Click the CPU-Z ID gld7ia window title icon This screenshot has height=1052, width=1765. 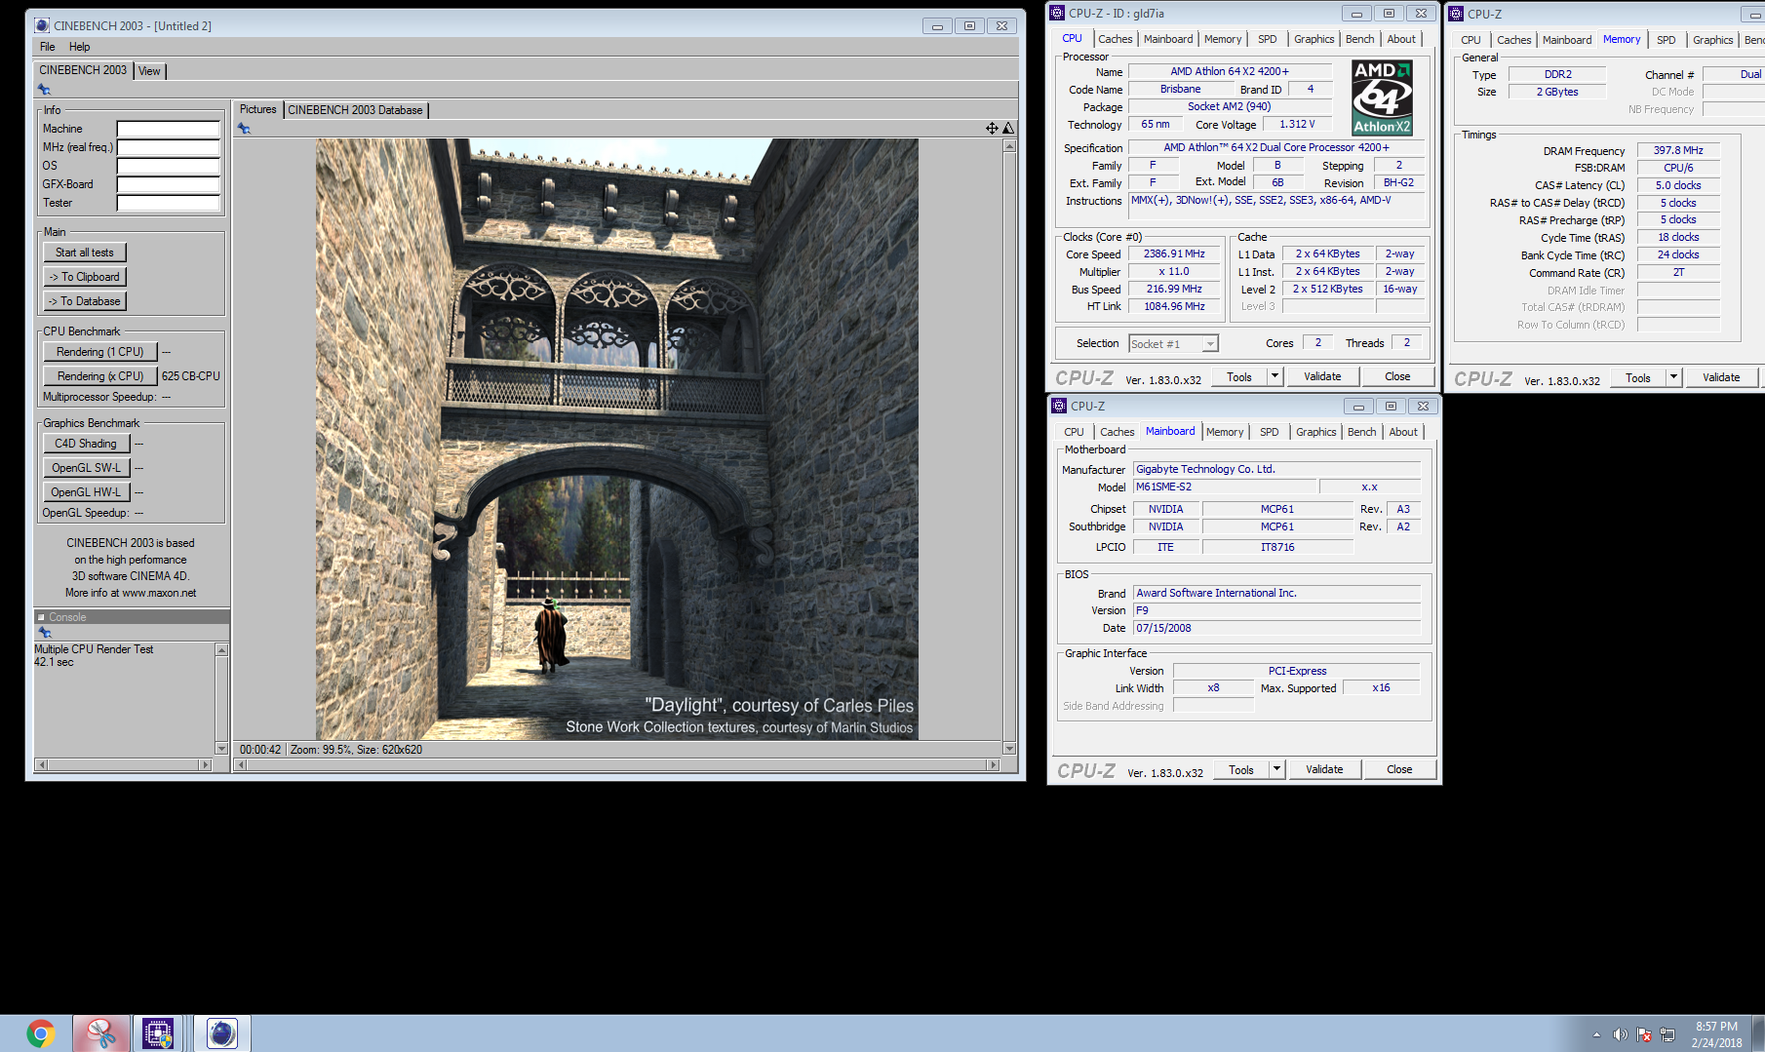[x=1057, y=14]
